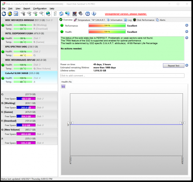Viewport: 193px width, 182px height.
Task: Switch to the Alerts tab
Action: 161,20
